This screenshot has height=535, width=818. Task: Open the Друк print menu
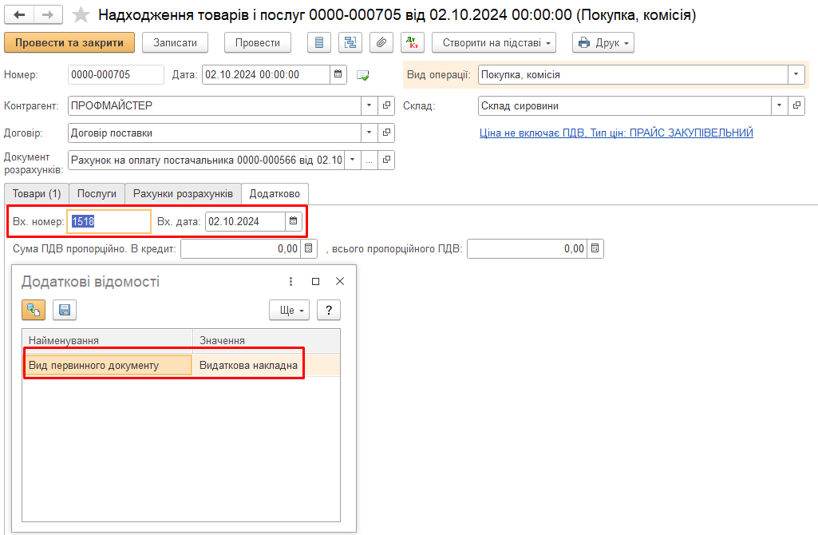[603, 42]
